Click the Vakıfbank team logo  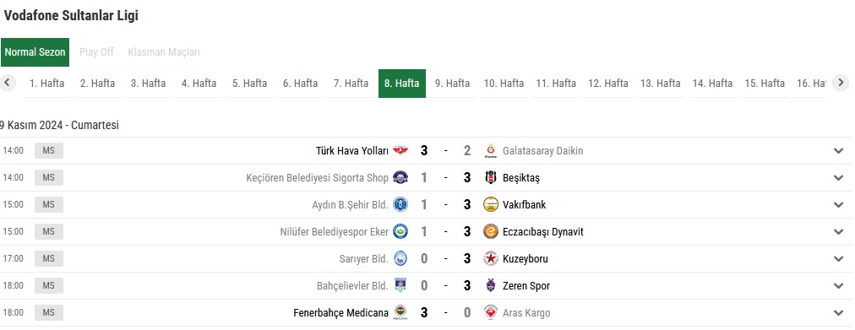(x=491, y=205)
